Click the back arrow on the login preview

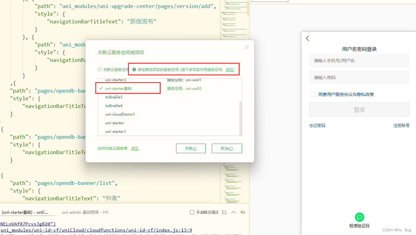(307, 38)
